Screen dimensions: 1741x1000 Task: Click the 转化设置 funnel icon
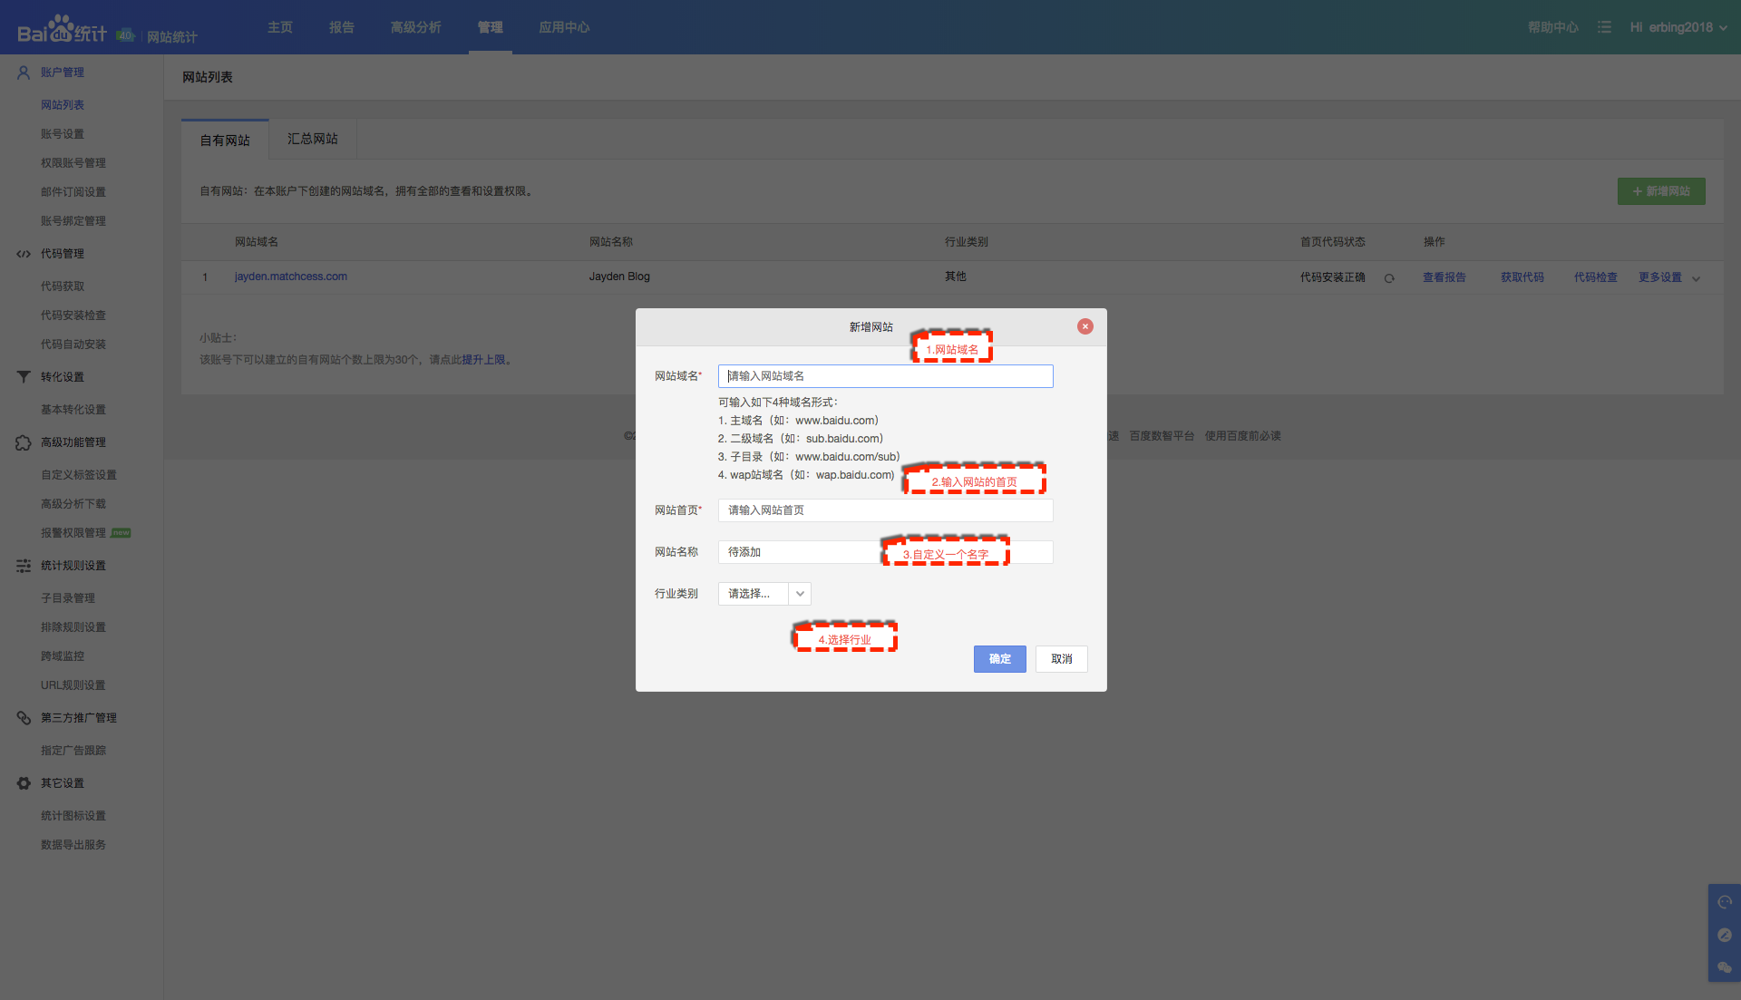click(x=24, y=377)
